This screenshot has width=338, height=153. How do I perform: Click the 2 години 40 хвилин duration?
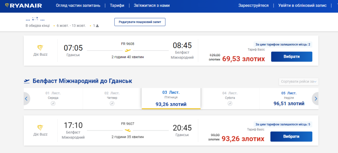point(128,57)
